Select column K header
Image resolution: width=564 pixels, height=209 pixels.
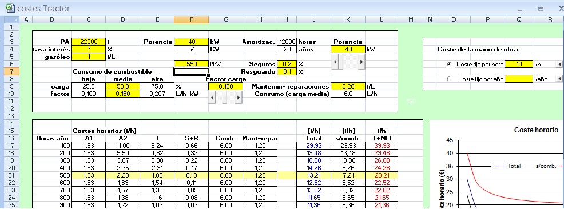point(348,20)
